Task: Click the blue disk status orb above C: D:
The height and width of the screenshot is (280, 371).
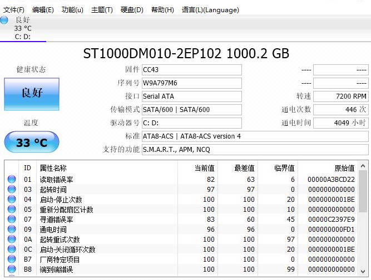Action: [x=4, y=21]
